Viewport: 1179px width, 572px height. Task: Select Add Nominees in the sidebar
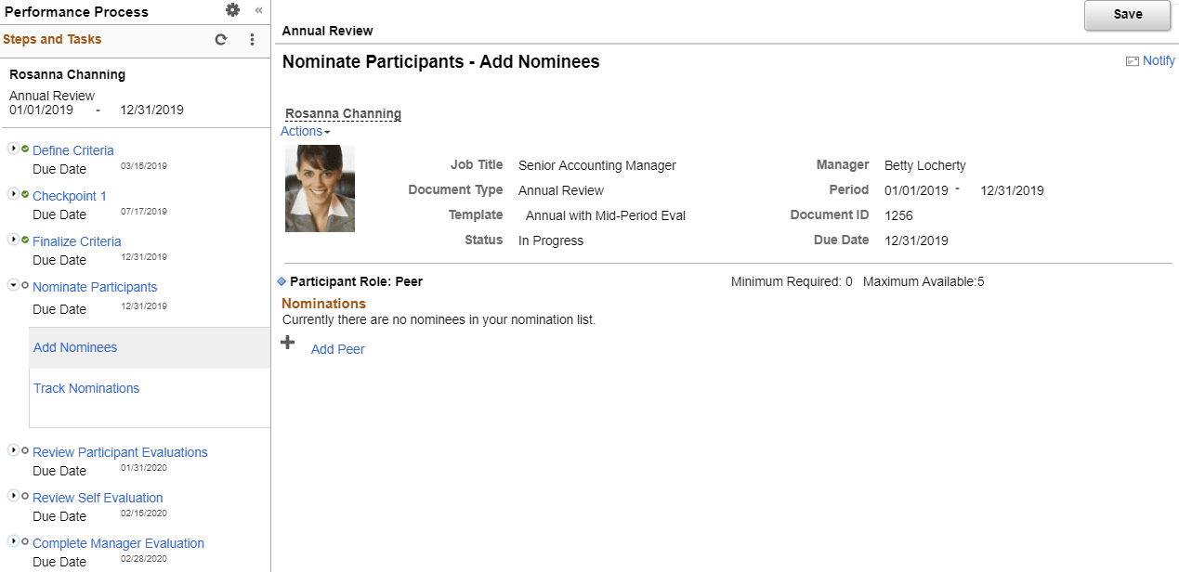74,347
